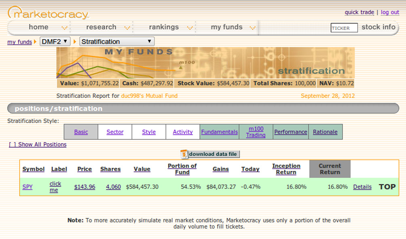Click the orange arrow after my funds
Image resolution: width=406 pixels, height=239 pixels.
pos(35,42)
